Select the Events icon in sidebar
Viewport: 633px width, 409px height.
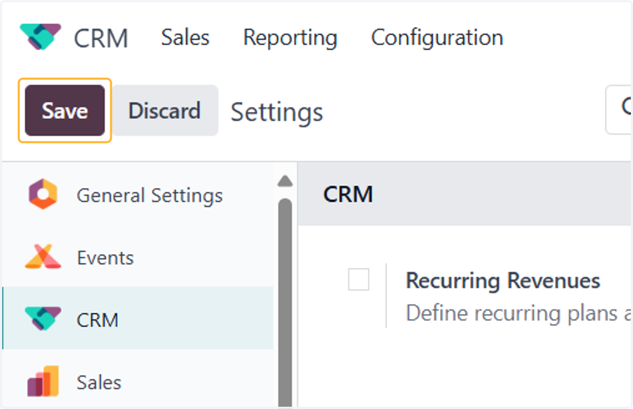43,257
